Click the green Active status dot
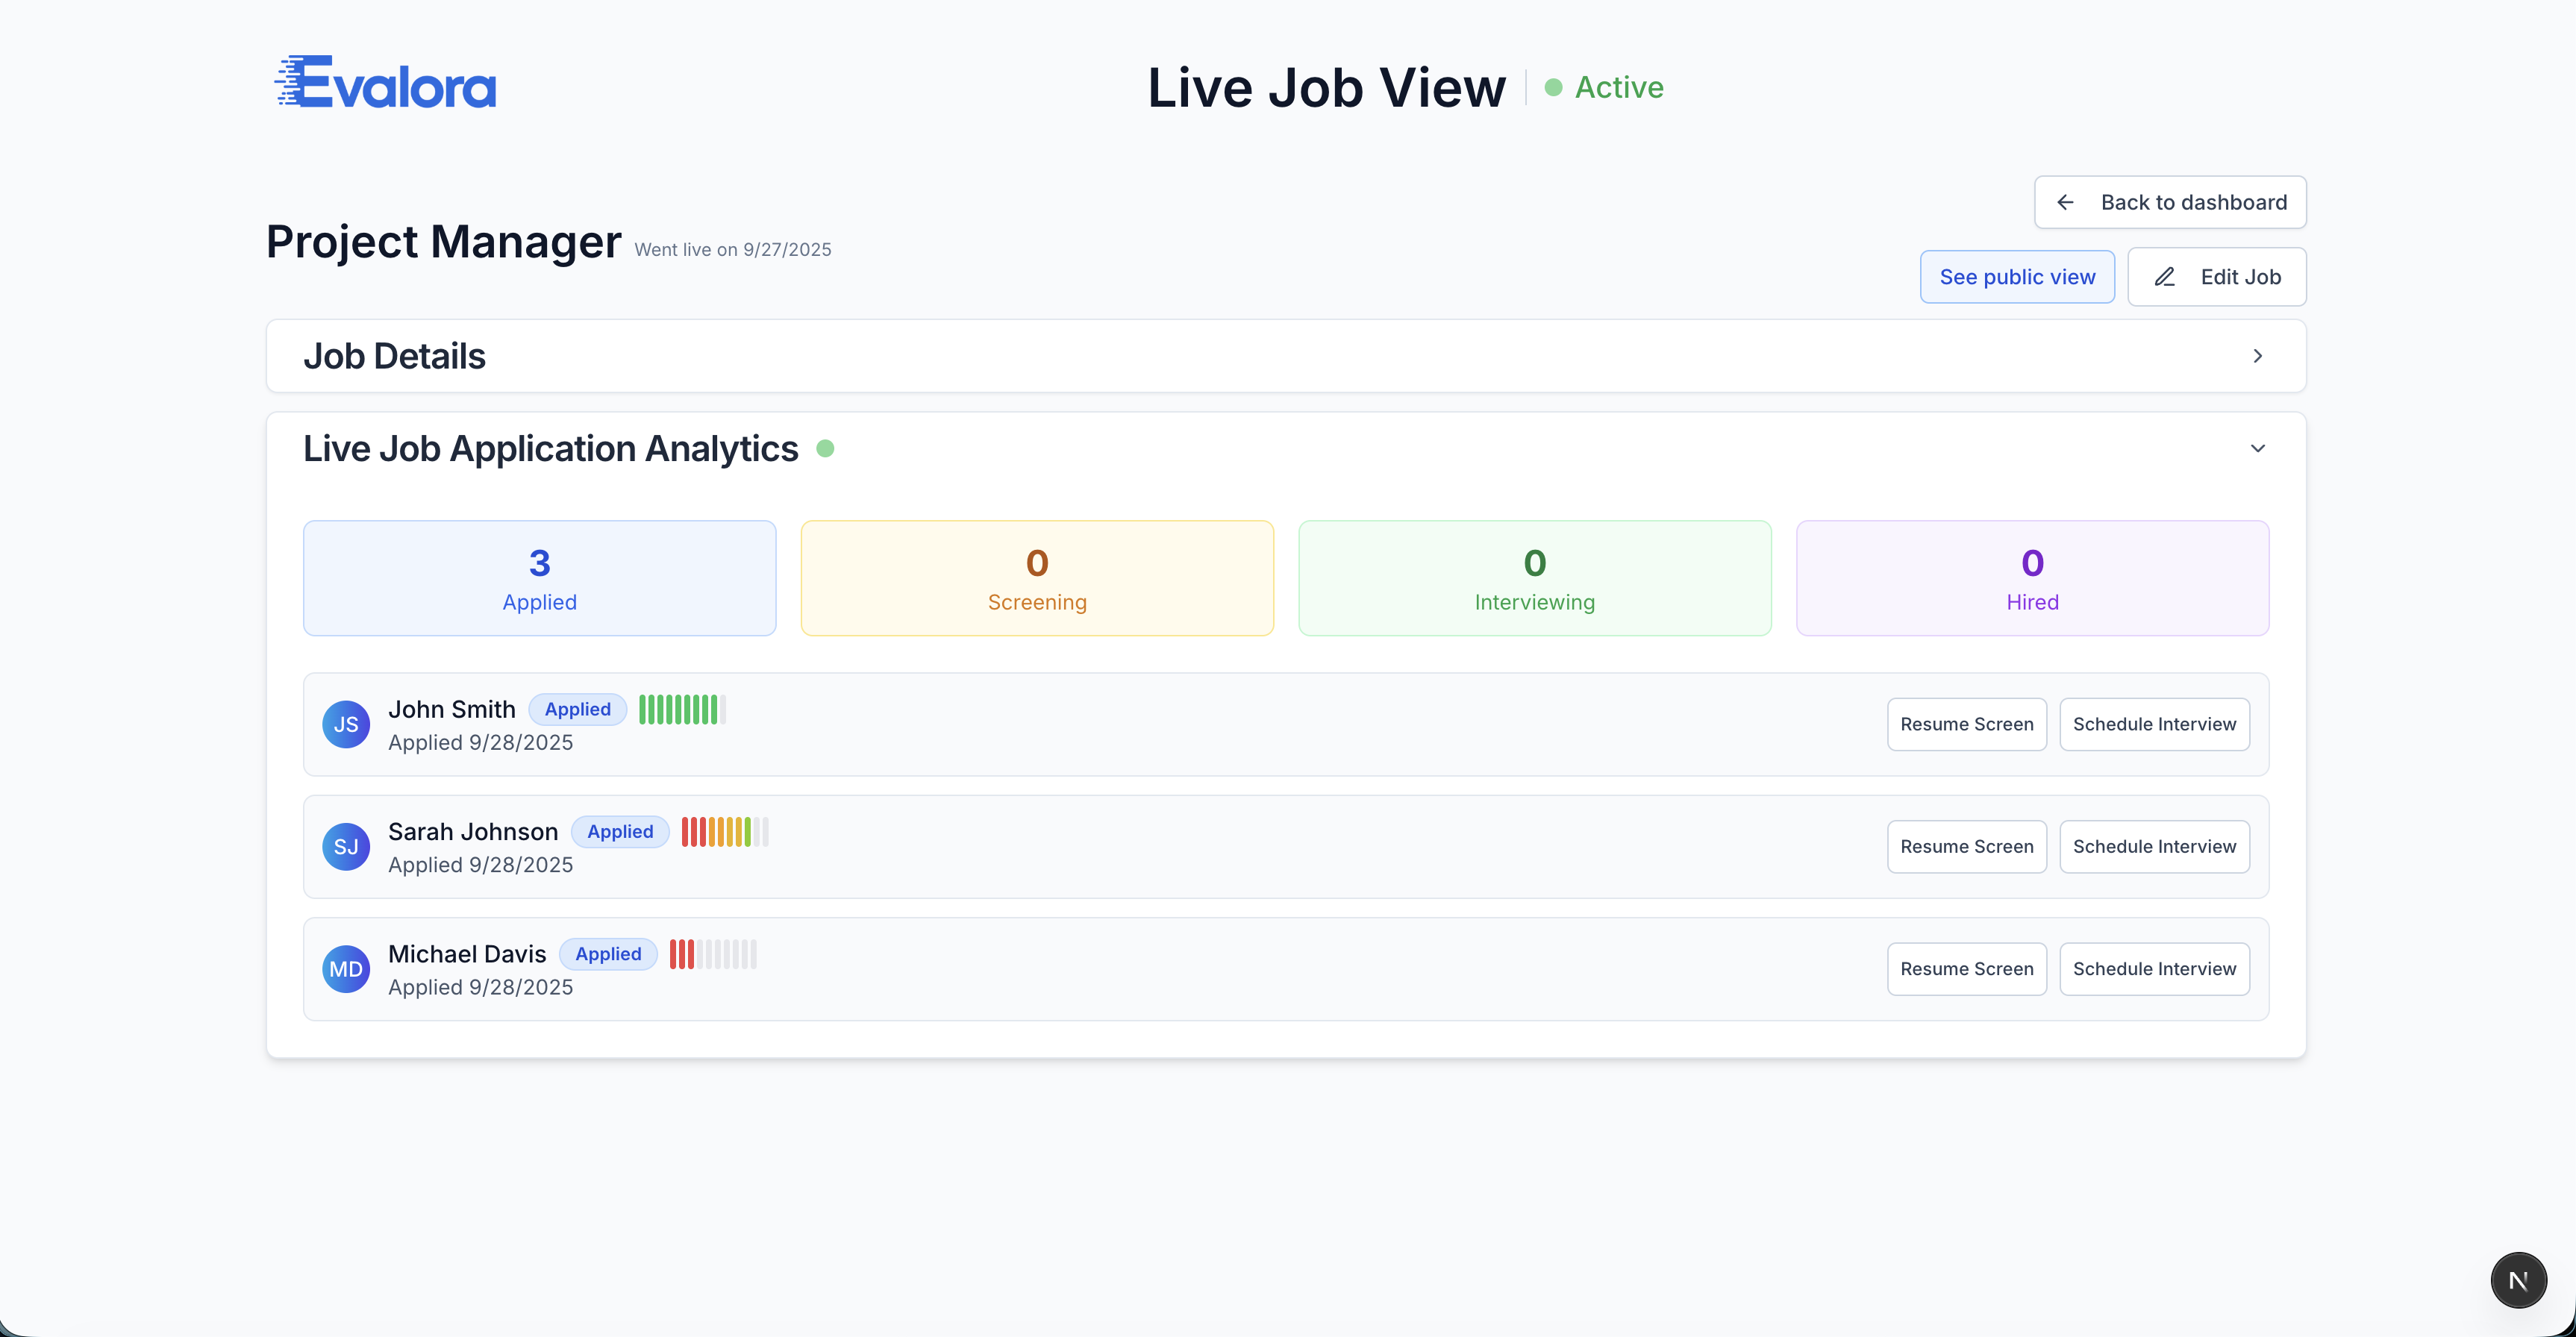The width and height of the screenshot is (2576, 1337). point(1553,88)
